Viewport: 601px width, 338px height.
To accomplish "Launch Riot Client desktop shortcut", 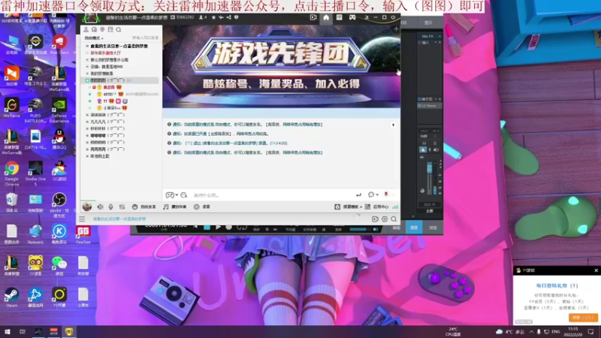I will pos(59,44).
